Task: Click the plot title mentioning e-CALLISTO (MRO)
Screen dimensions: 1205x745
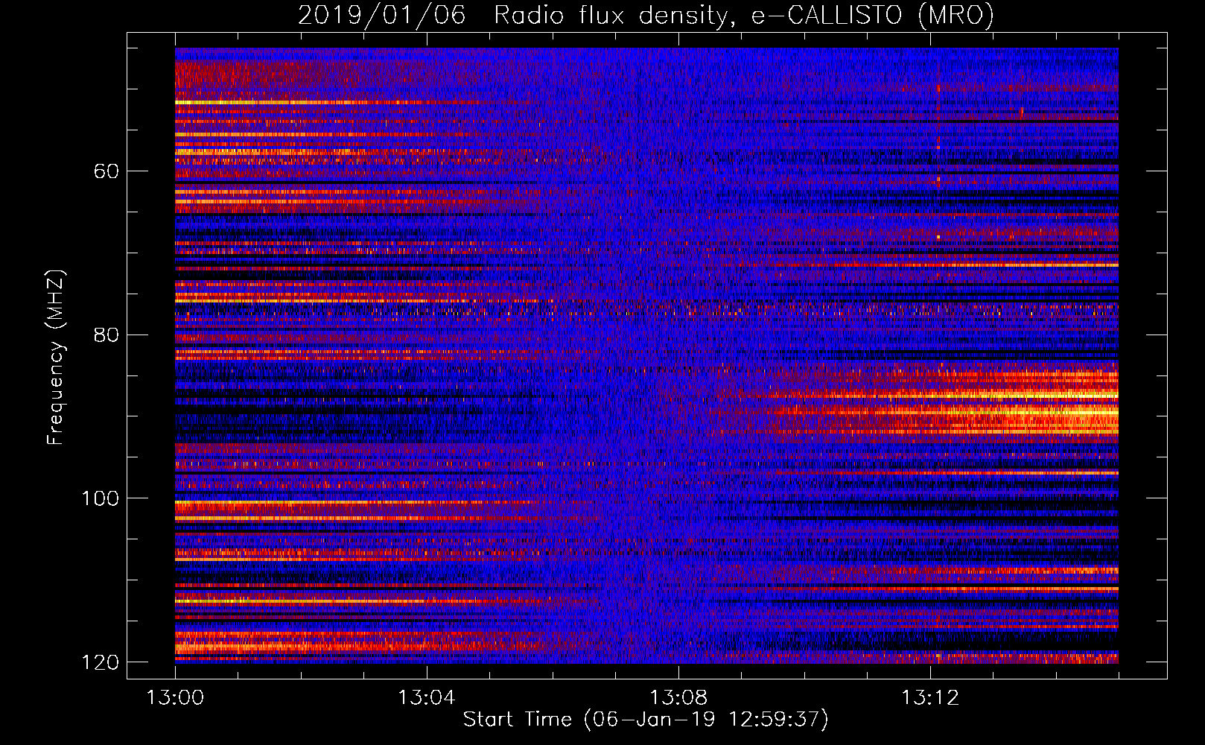Action: click(646, 15)
